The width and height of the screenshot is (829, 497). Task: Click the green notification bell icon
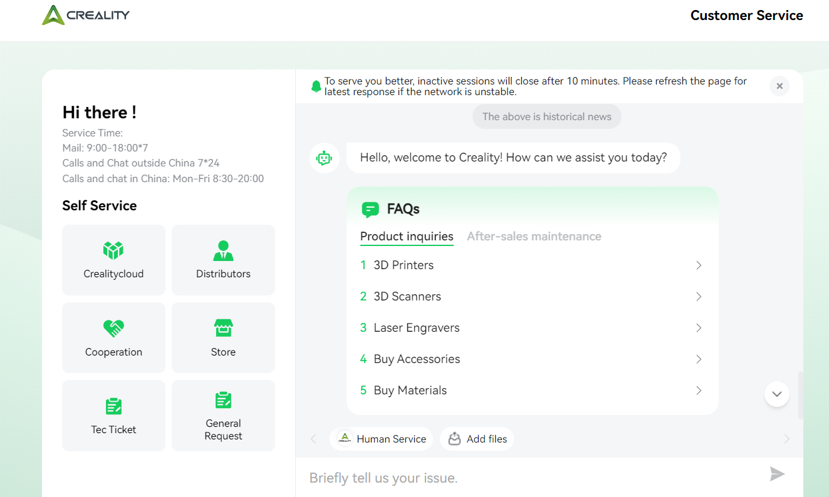tap(316, 86)
